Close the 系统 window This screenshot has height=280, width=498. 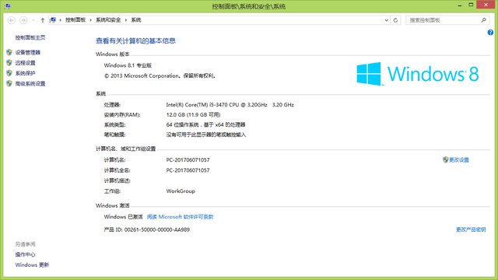click(x=486, y=5)
